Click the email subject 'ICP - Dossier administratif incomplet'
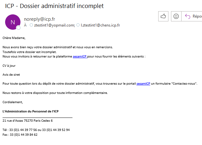Viewport: 202px width, 145px height. 54,6
